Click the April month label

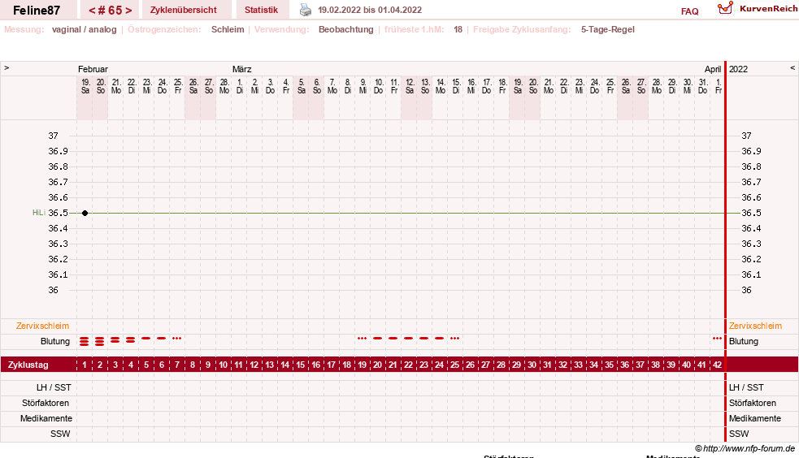pyautogui.click(x=713, y=69)
